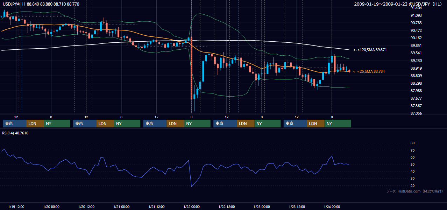447x210 pixels.
Task: Click the 91.093 price axis label
Action: pos(416,15)
